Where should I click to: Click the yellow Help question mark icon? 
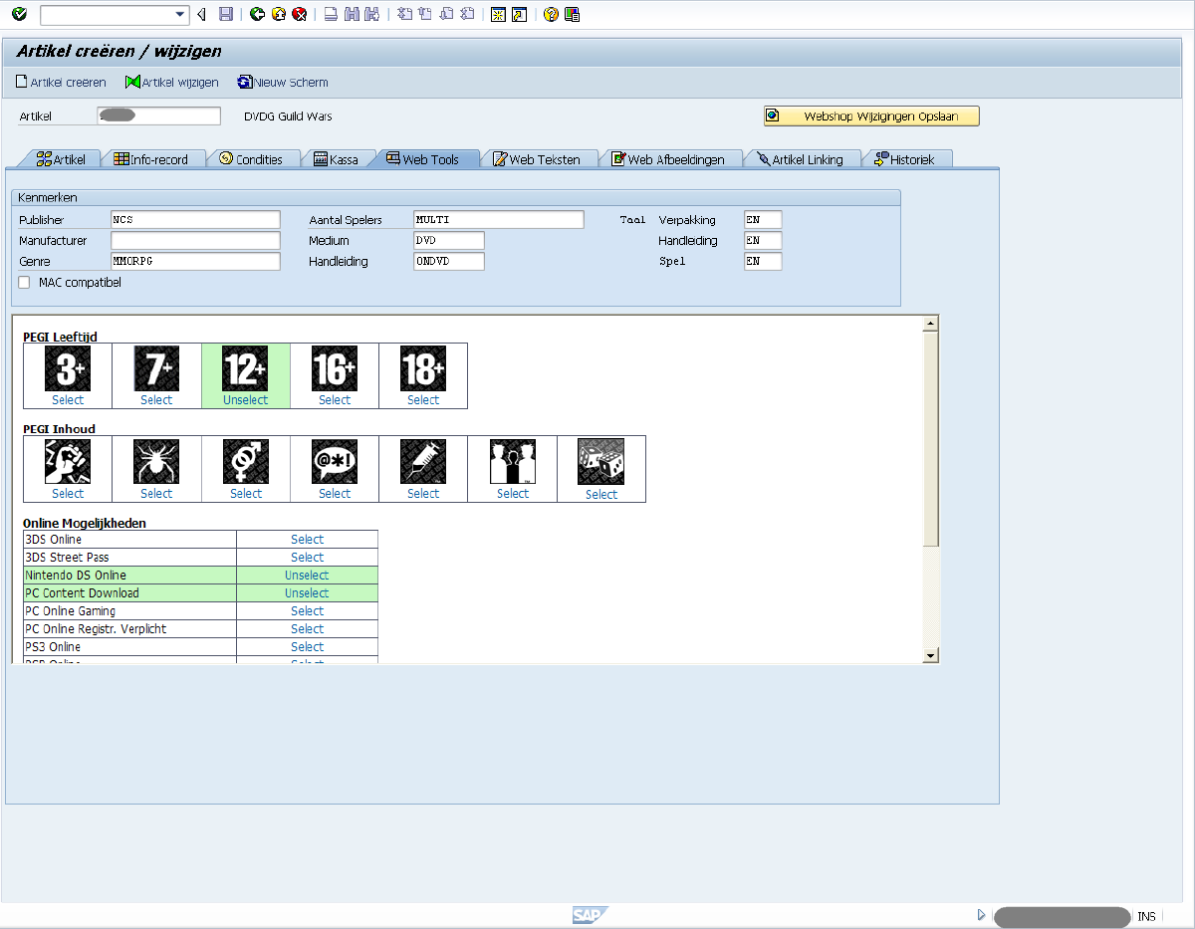pos(551,14)
